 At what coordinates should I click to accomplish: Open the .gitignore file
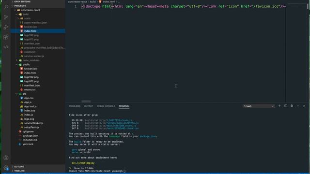(28, 131)
